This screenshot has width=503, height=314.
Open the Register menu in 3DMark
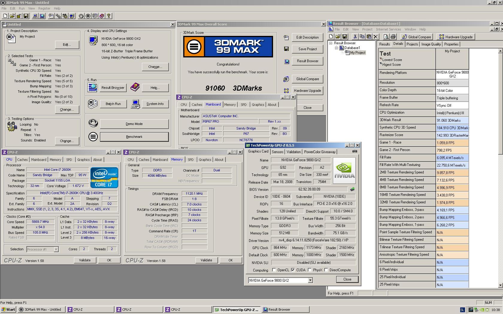click(x=44, y=8)
